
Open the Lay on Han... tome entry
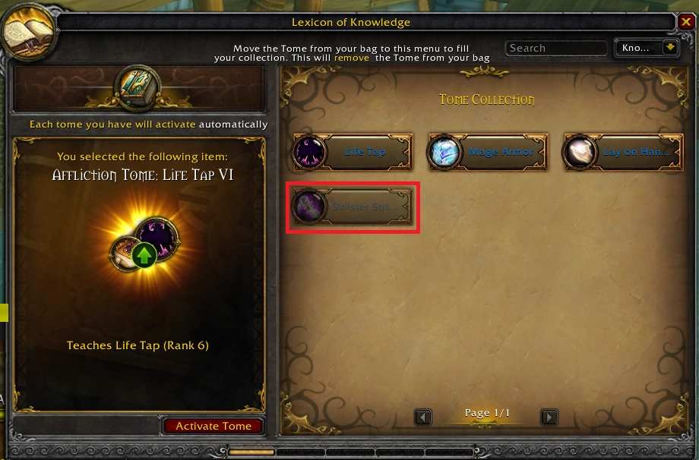[x=623, y=152]
